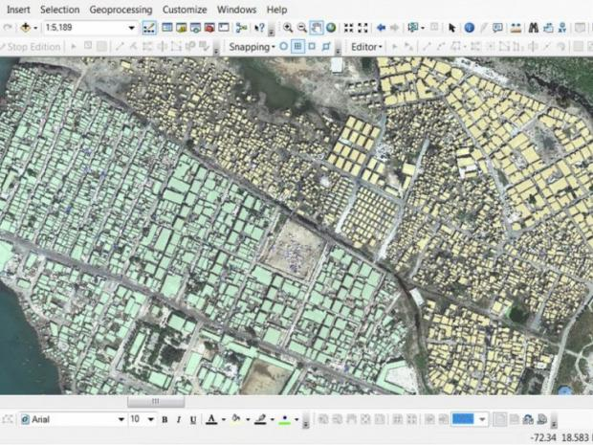This screenshot has width=593, height=445.
Task: Select the Zoom In tool
Action: [x=288, y=28]
